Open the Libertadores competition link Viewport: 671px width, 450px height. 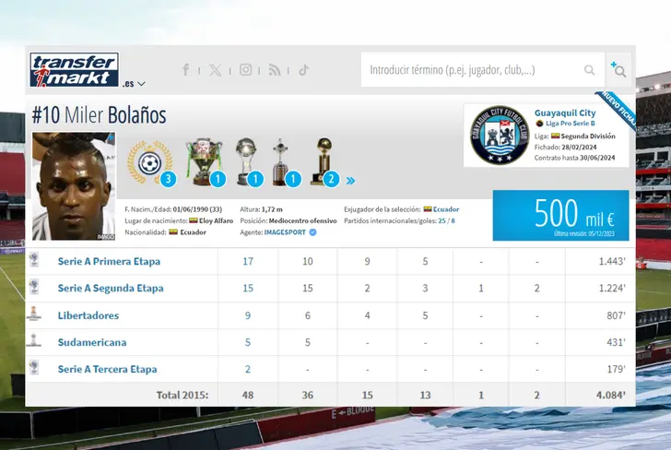(88, 315)
